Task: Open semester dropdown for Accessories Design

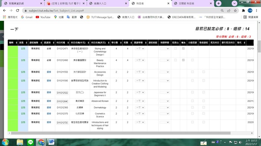Action: [140, 72]
